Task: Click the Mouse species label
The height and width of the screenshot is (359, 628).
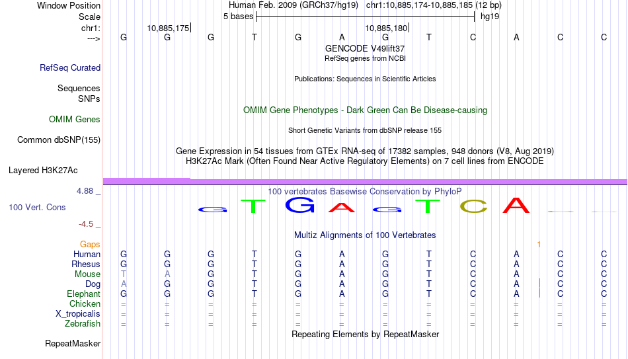Action: tap(87, 274)
